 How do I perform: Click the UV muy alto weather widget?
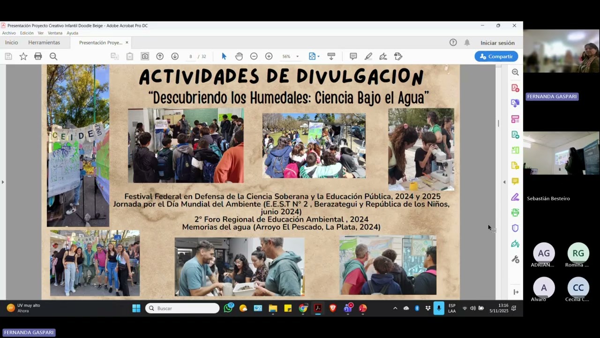click(x=23, y=308)
